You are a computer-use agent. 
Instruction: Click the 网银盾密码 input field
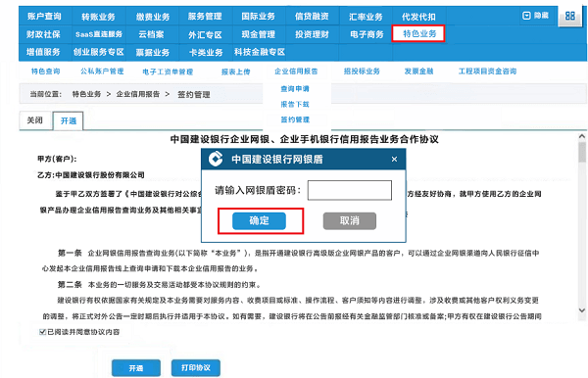(350, 190)
